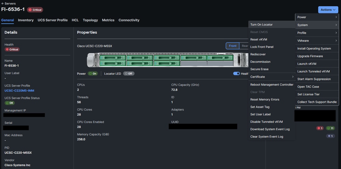Choose Reboot Management Controller
341x169 pixels.
coord(272,85)
